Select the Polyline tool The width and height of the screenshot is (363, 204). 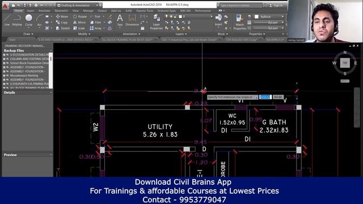click(x=17, y=20)
